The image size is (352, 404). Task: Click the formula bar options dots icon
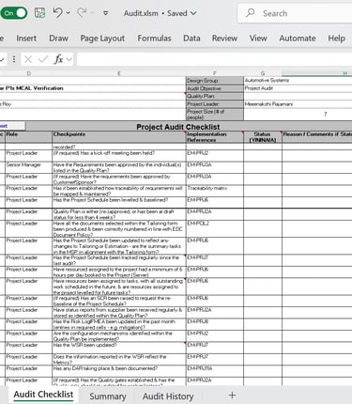pyautogui.click(x=14, y=59)
